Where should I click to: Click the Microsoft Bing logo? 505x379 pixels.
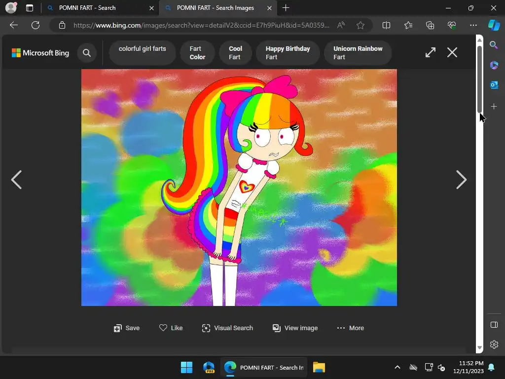point(40,53)
